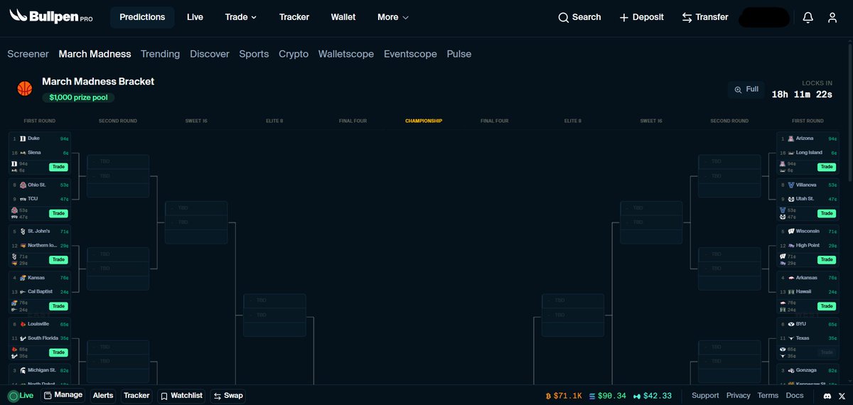Switch to the Screener tab
Viewport: 853px width, 405px height.
click(28, 54)
